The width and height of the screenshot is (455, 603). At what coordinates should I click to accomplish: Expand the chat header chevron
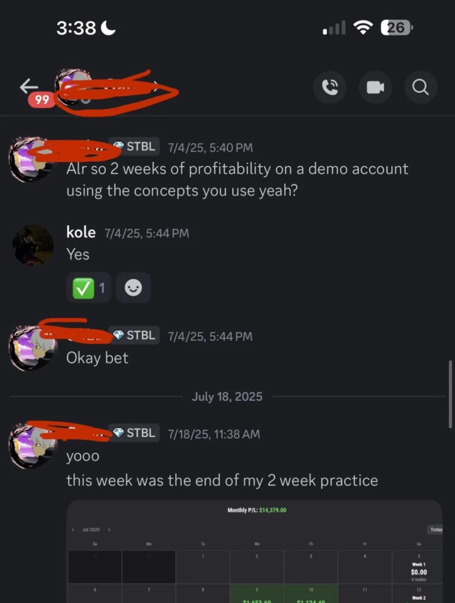pyautogui.click(x=155, y=87)
